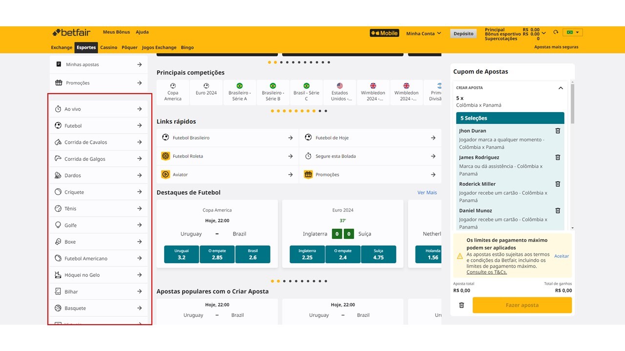Click Aceitar on payment limits notice
Screen dimensions: 625x351
pos(562,256)
